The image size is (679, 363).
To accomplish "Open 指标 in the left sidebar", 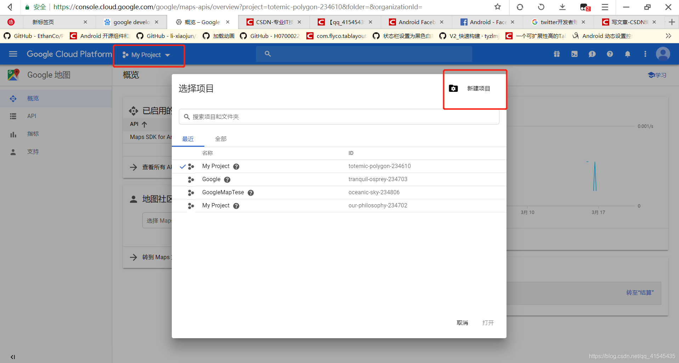I will click(x=56, y=134).
